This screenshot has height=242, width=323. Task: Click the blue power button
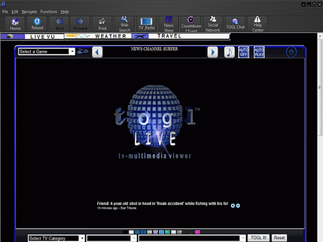291,52
